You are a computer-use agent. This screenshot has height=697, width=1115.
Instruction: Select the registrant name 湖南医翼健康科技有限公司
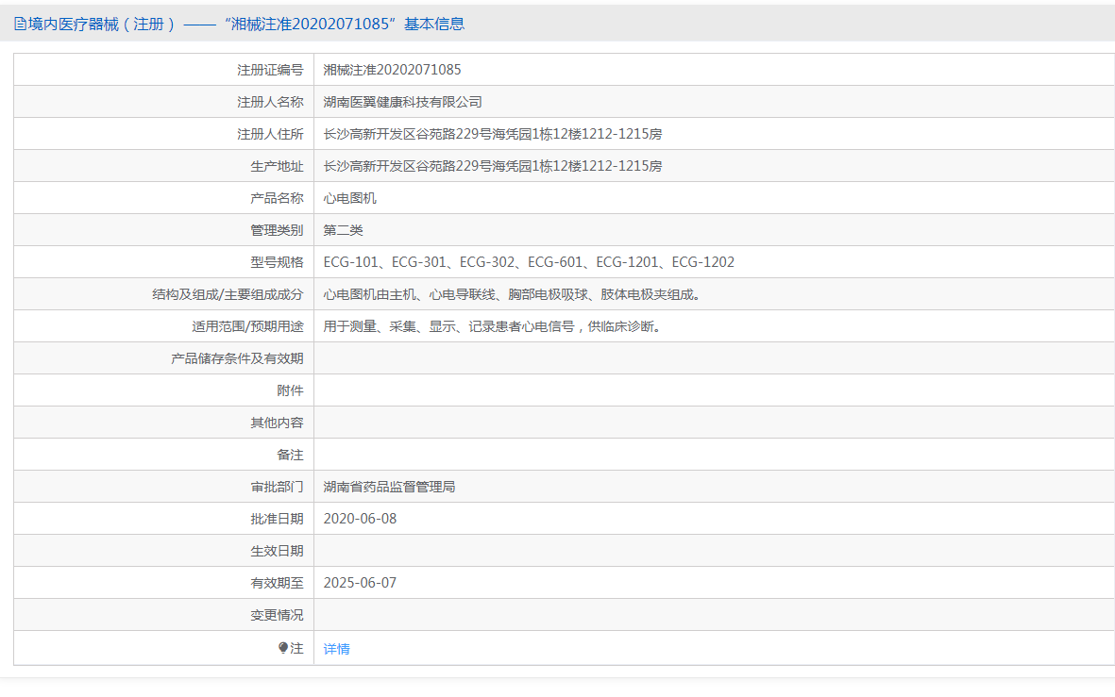[402, 102]
